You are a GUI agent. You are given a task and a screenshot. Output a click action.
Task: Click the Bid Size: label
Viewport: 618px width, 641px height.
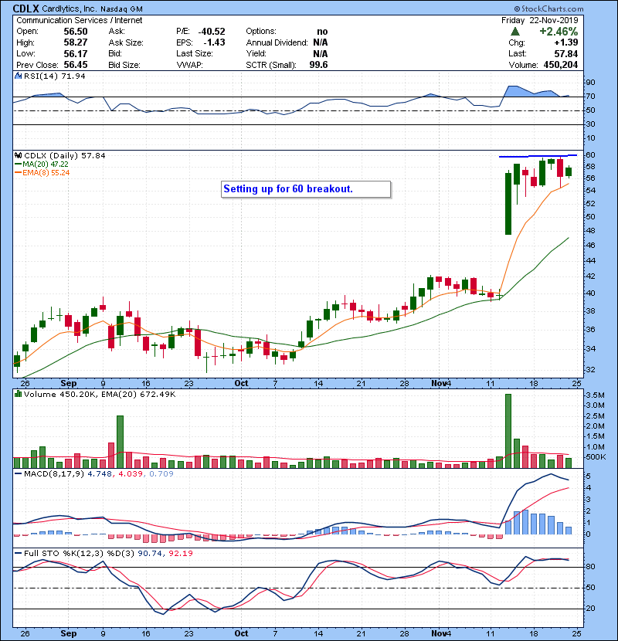point(124,65)
